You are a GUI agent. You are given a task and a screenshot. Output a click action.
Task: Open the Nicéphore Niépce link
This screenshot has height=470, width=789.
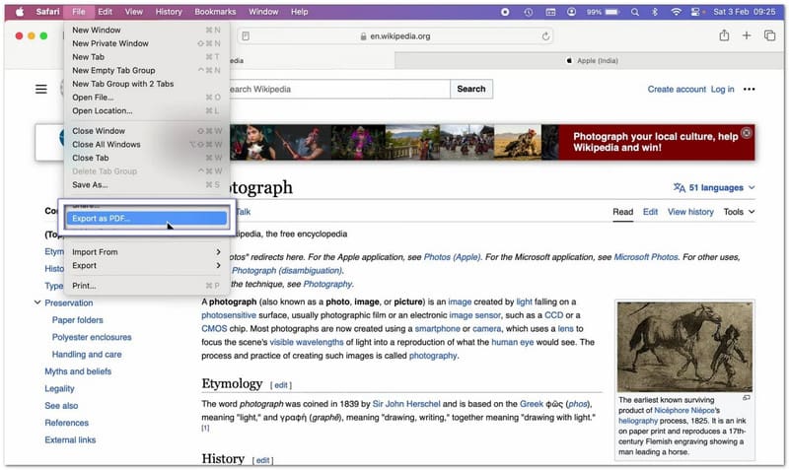click(x=684, y=410)
